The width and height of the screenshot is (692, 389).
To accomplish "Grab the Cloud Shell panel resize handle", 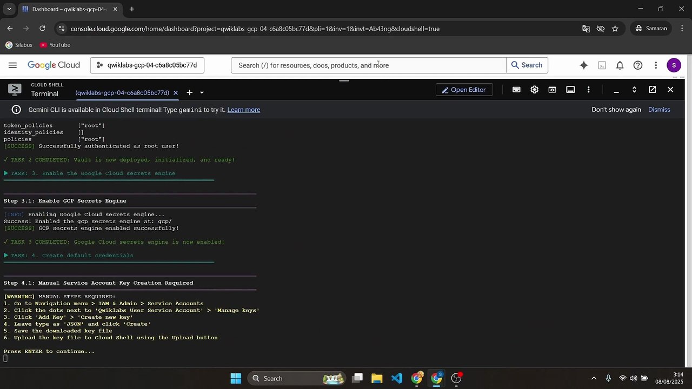I will [344, 81].
